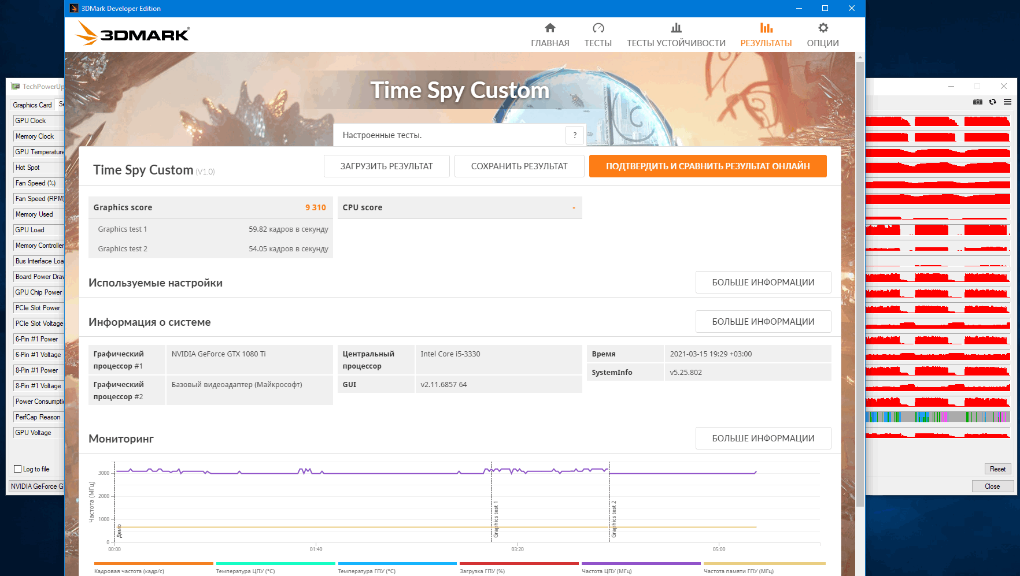The image size is (1020, 576).
Task: Click the GPU-Z Reset button
Action: click(x=997, y=469)
